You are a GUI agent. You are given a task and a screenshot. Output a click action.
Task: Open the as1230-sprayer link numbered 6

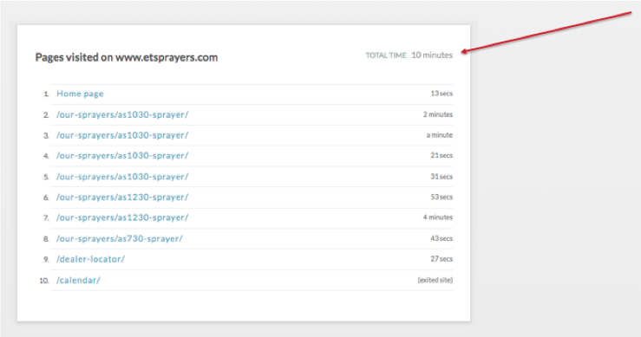(122, 198)
